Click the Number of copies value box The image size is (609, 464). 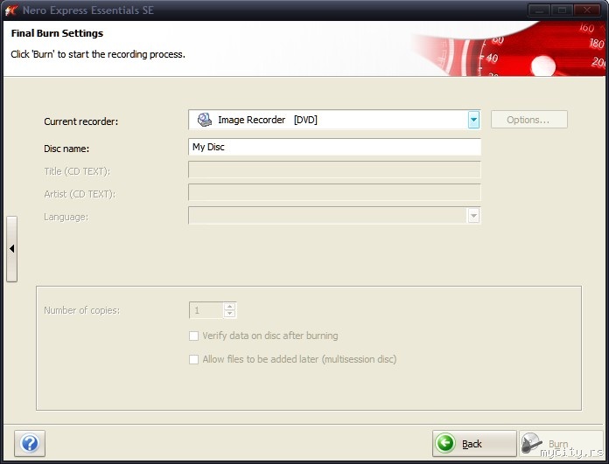[206, 310]
